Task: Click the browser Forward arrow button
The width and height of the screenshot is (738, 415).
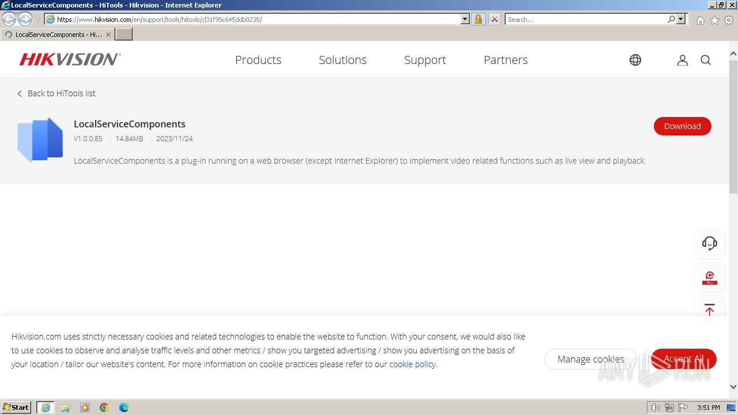Action: [x=25, y=19]
